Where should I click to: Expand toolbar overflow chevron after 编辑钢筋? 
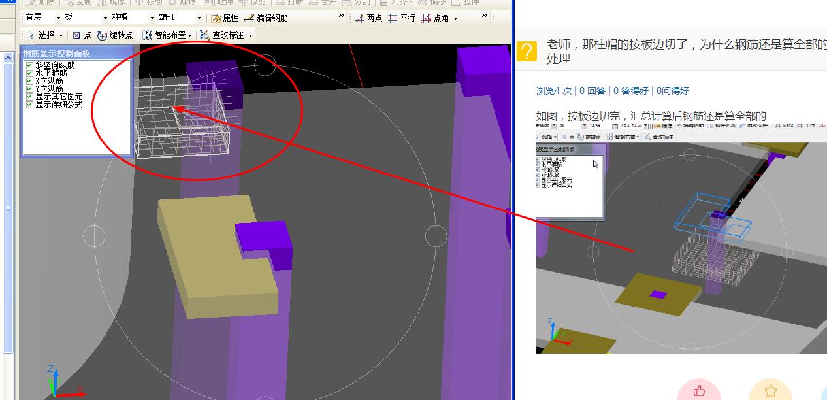[342, 16]
